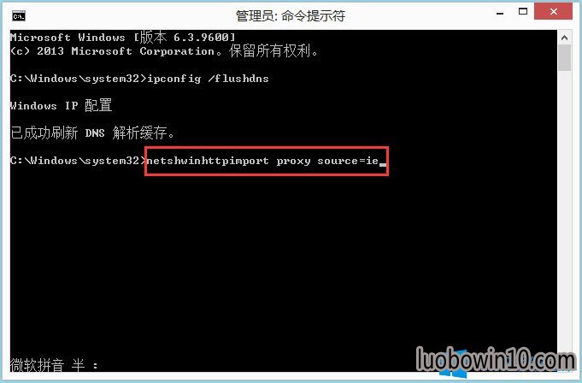582x383 pixels.
Task: Click the empty black console area
Action: point(282,260)
